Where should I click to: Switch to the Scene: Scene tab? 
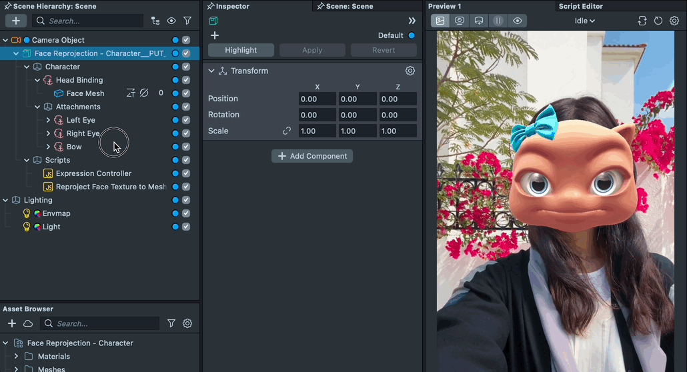pos(349,6)
